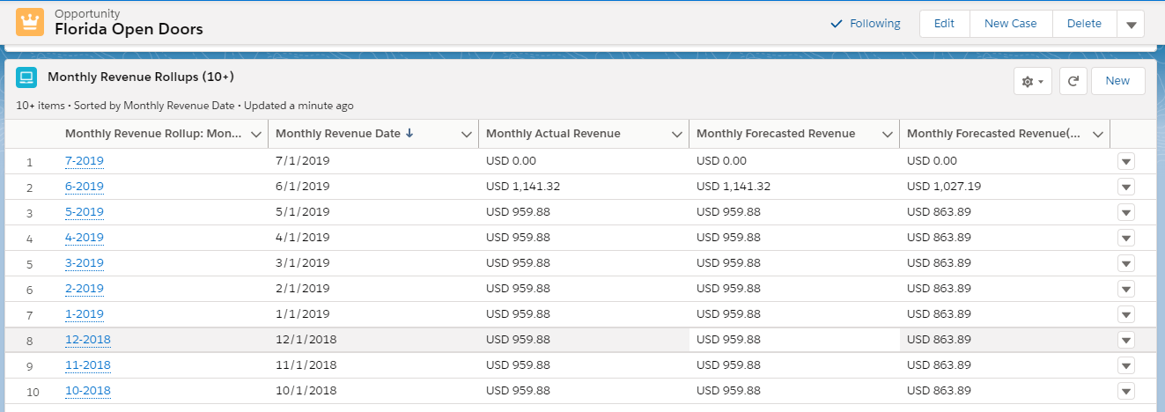This screenshot has width=1165, height=412.
Task: Open the last Forecasted Revenue( column menu
Action: [1098, 135]
